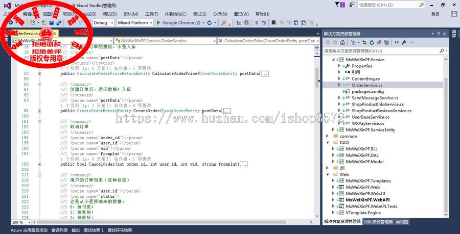Expand the collapsed CreateOrder method
Image resolution: width=460 pixels, height=234 pixels.
39,111
